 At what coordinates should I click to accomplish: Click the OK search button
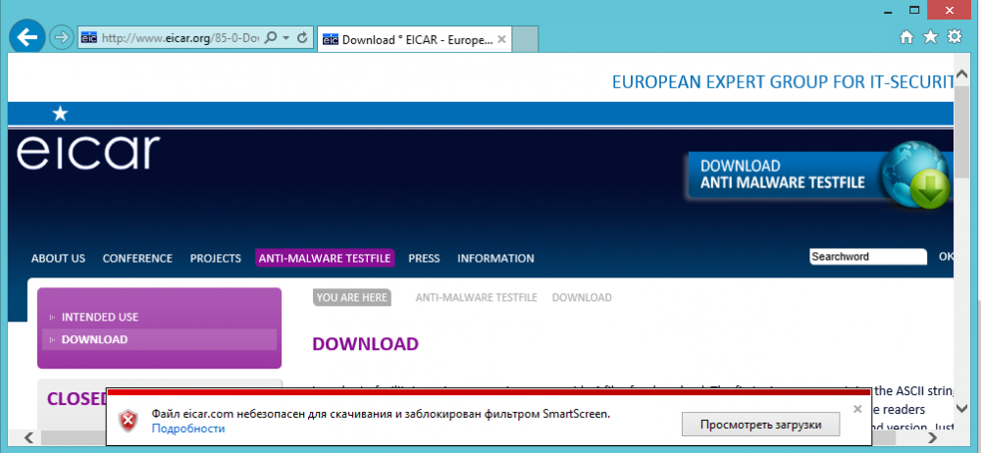point(946,257)
